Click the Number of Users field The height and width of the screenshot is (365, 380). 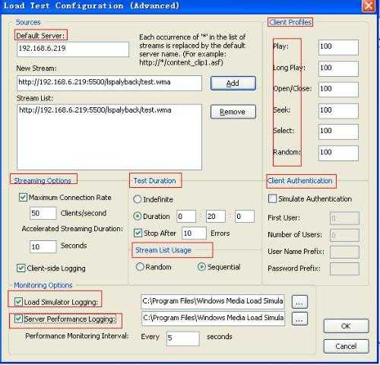click(344, 235)
